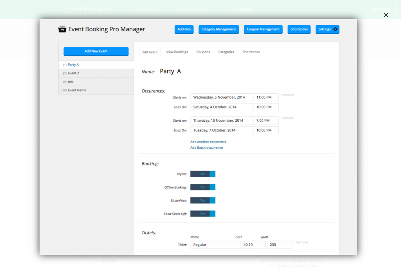Screen dimensions: 401x274
Task: Toggle Show Price switch
Action: (x=203, y=201)
